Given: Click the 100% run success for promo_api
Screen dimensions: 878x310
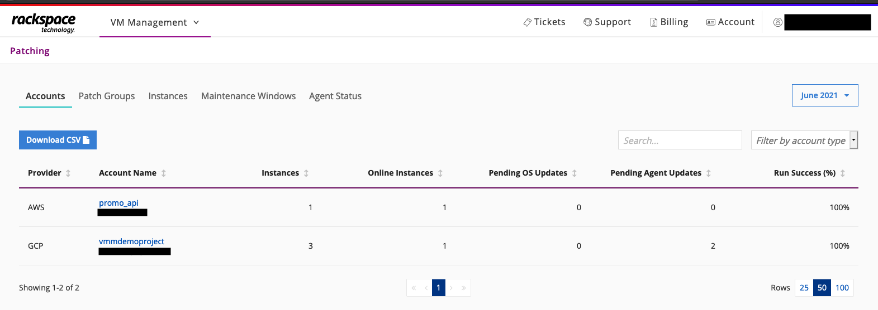Looking at the screenshot, I should 839,207.
